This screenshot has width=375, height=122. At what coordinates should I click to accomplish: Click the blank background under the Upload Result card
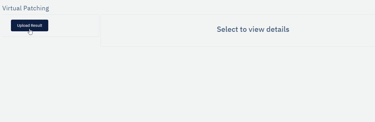(x=51, y=80)
